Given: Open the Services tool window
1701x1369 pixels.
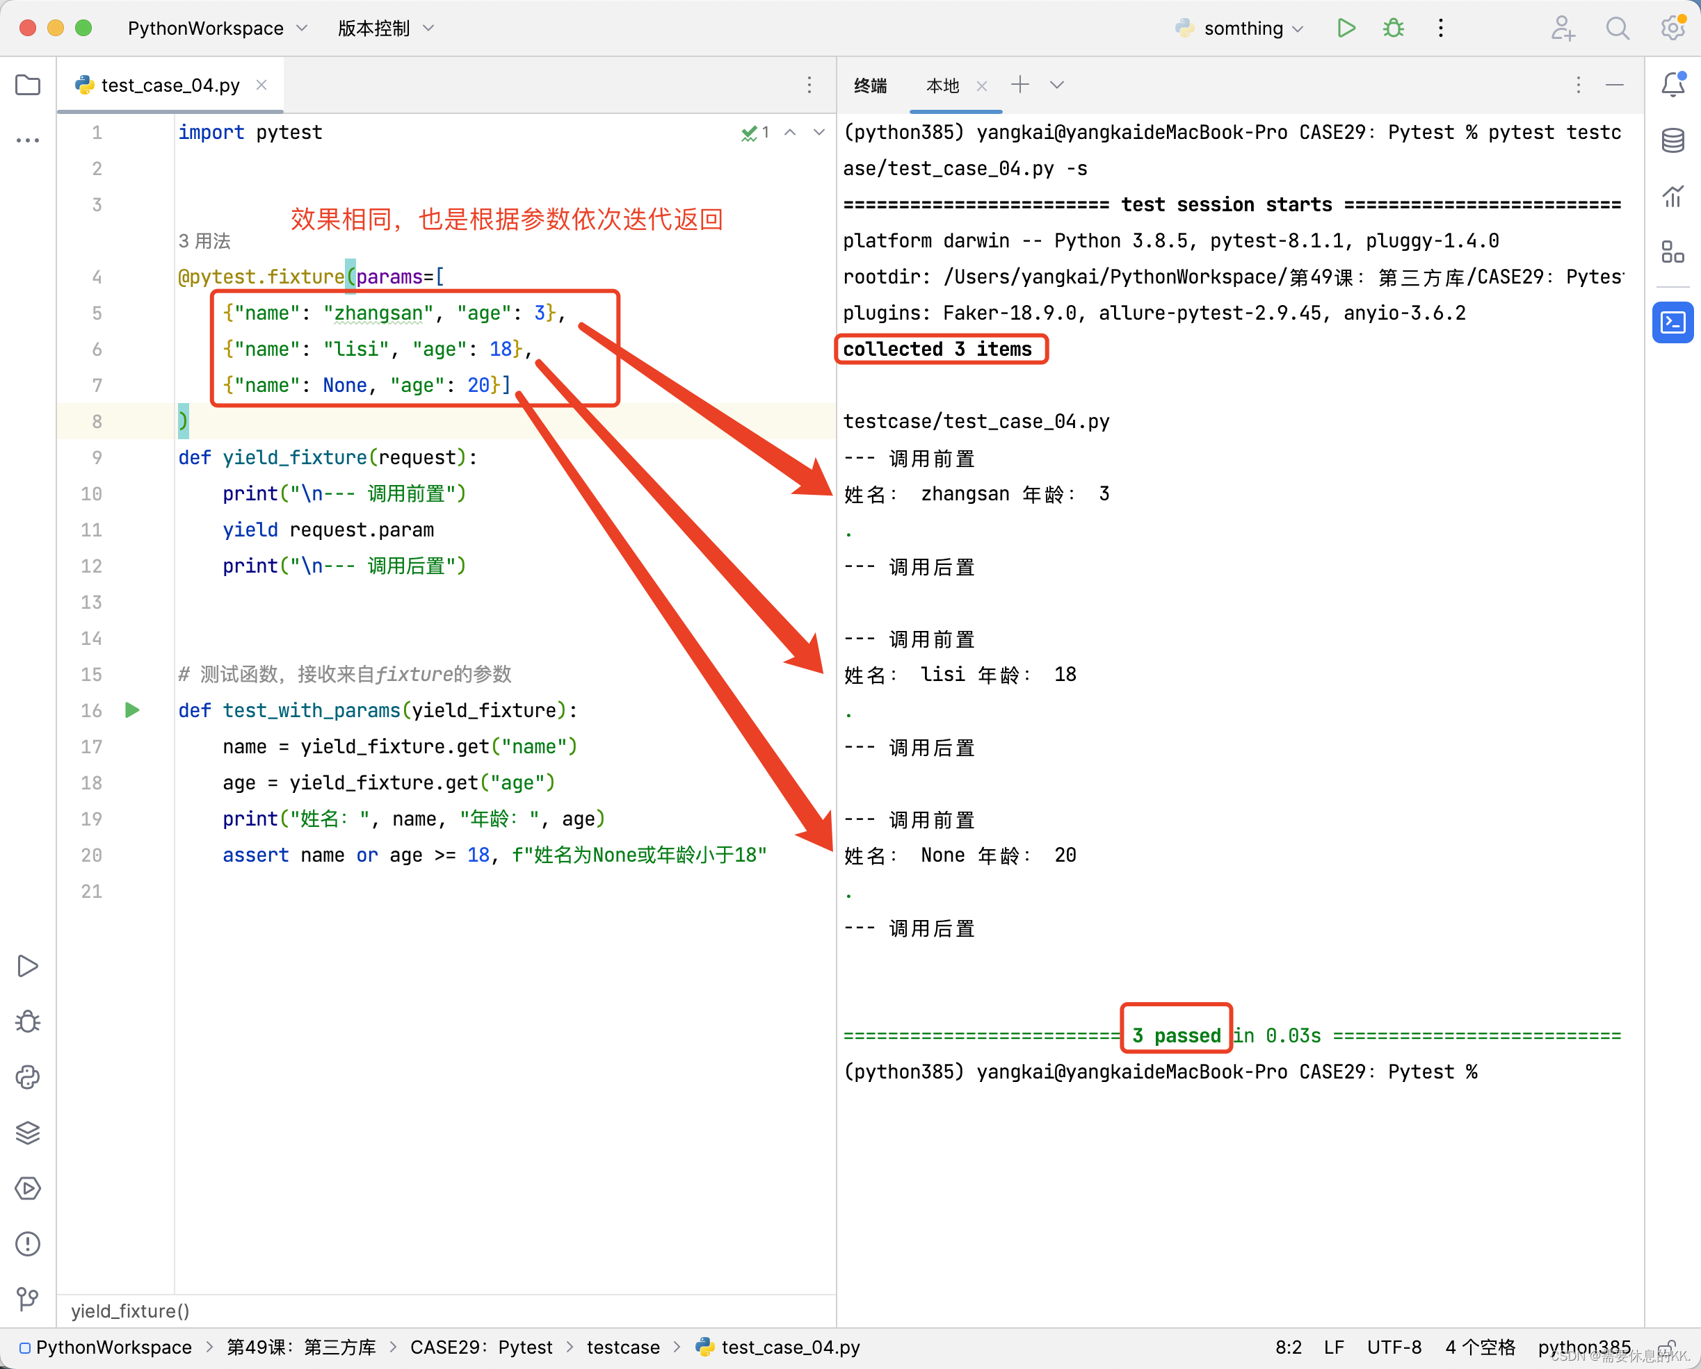Looking at the screenshot, I should coord(29,1188).
